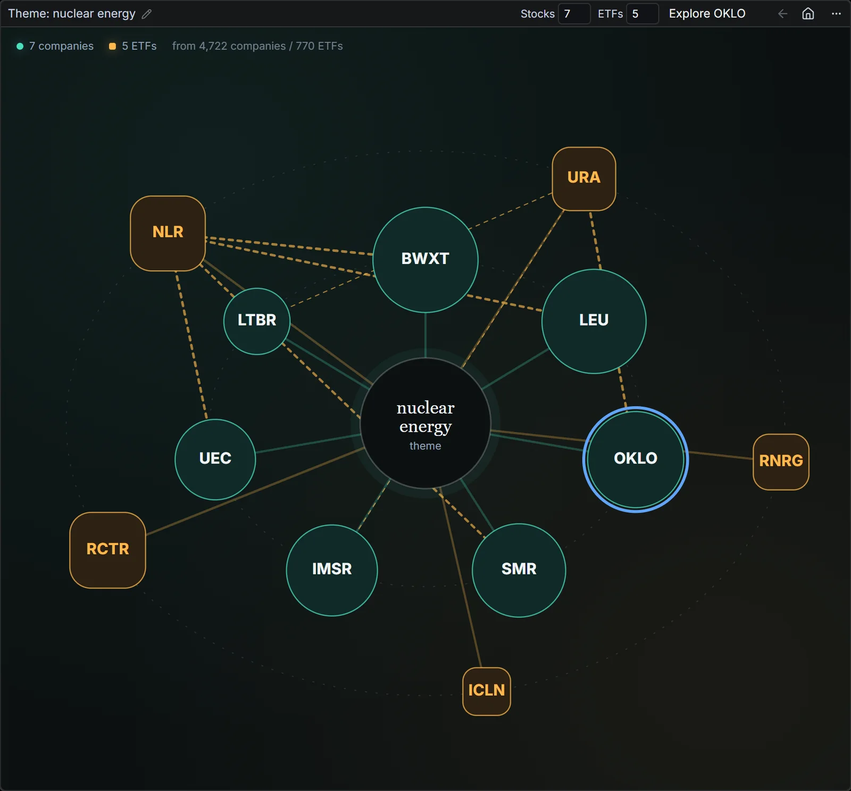This screenshot has height=791, width=851.
Task: Click the Explore OKLO button
Action: click(x=707, y=14)
